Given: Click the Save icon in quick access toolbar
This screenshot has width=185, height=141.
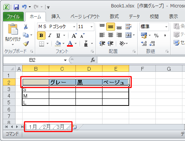Looking at the screenshot, I should [x=16, y=7].
